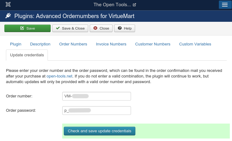Open the Order Numbers tab
This screenshot has width=232, height=141.
[73, 44]
